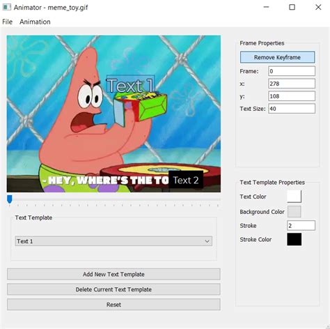The height and width of the screenshot is (329, 330).
Task: Open the File menu
Action: pyautogui.click(x=7, y=22)
